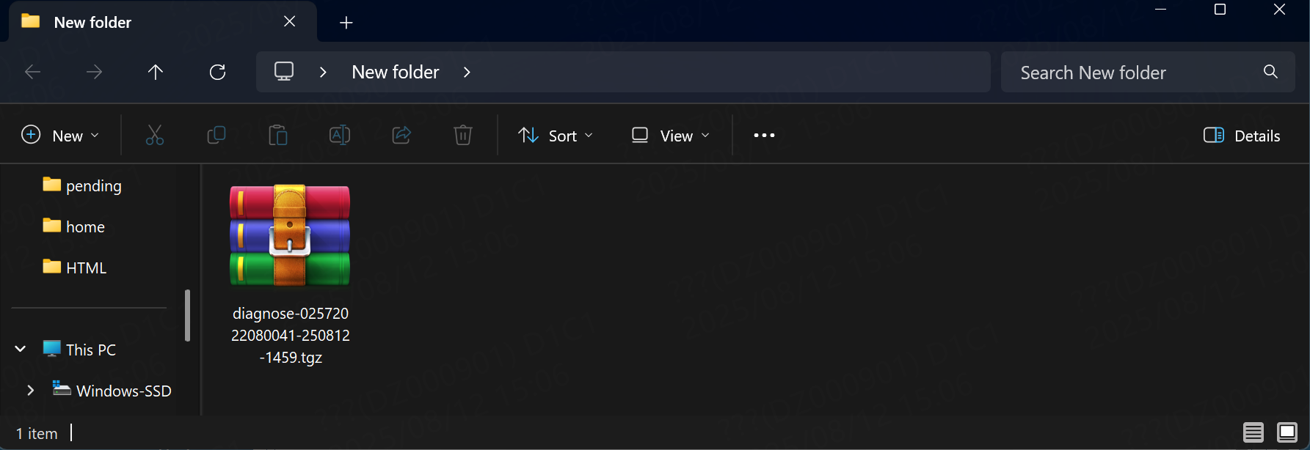Click the monitor icon in address bar

(284, 72)
